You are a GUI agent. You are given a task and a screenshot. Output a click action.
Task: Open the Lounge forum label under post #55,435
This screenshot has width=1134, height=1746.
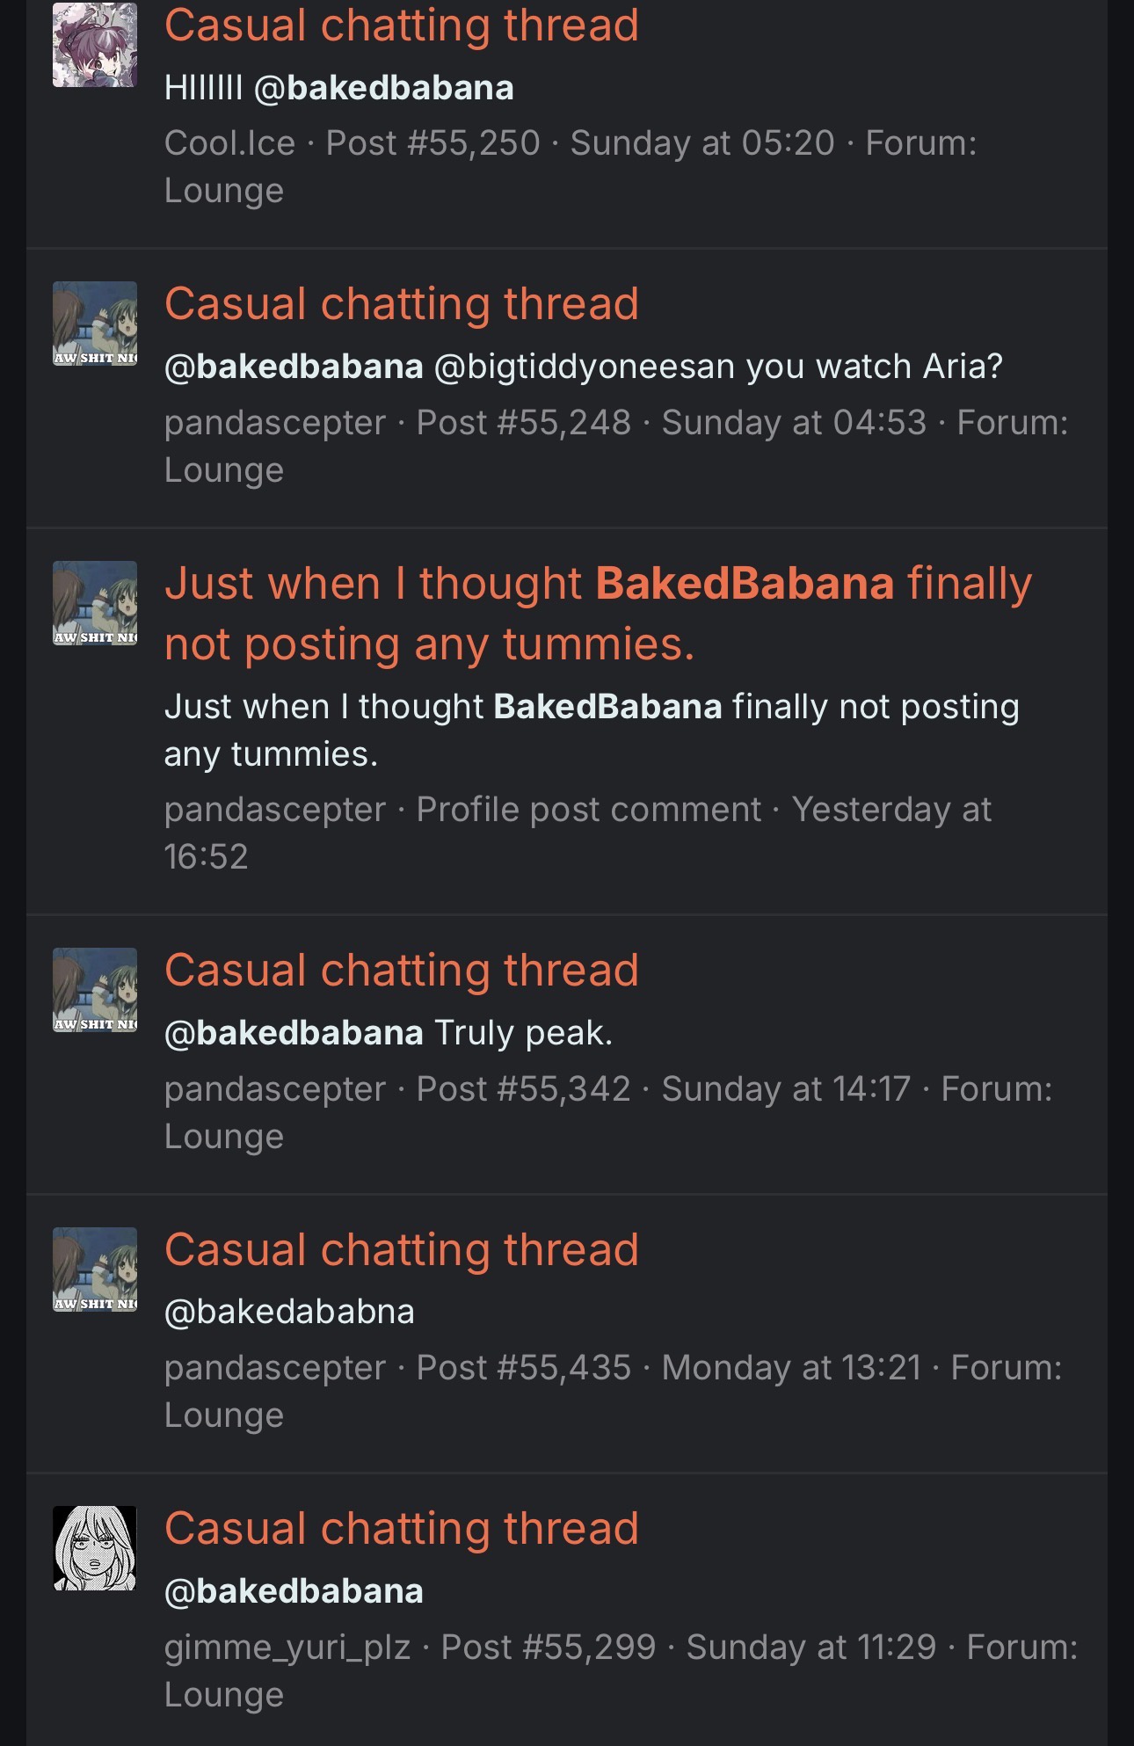pos(224,1415)
